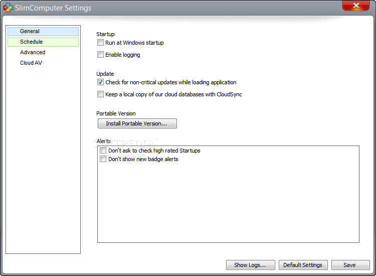The width and height of the screenshot is (376, 276).
Task: Enable keeping a local CloudSync database copy
Action: point(100,94)
